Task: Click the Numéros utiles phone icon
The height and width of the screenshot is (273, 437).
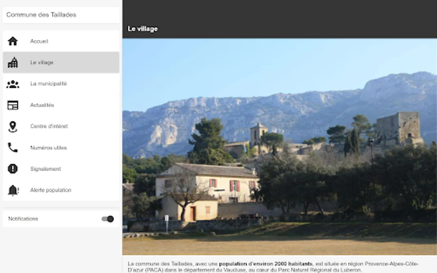Action: pos(13,148)
